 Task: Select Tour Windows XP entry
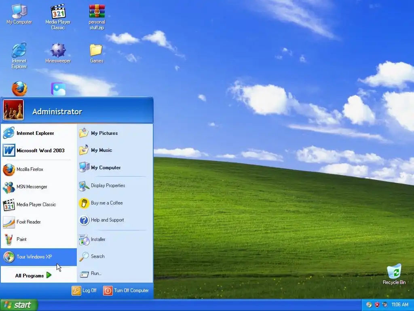pos(38,257)
